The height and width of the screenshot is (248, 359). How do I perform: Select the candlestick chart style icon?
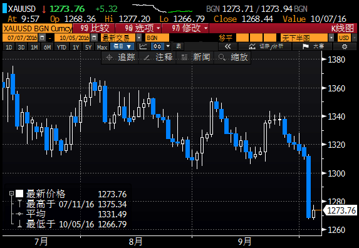157,46
